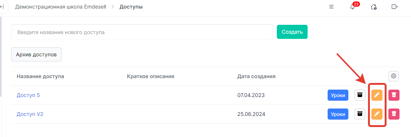Image resolution: width=411 pixels, height=137 pixels.
Task: Click the logout exit icon
Action: 394,7
